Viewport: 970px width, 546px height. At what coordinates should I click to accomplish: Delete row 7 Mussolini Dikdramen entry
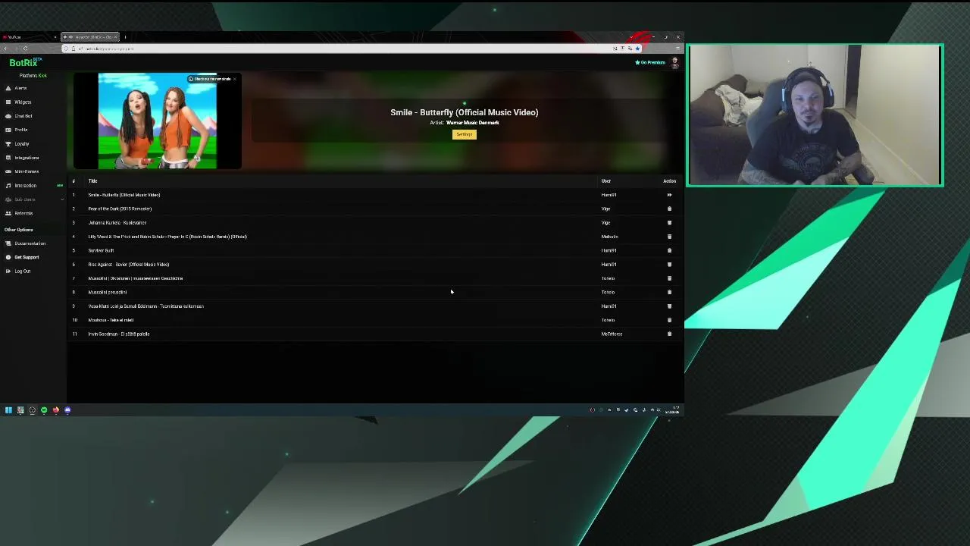coord(669,278)
